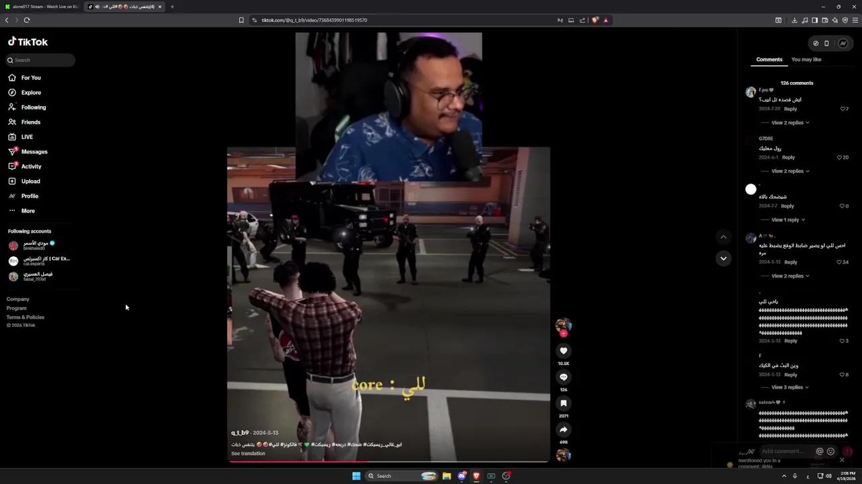The height and width of the screenshot is (484, 862).
Task: Switch to the Comments tab
Action: pos(769,60)
